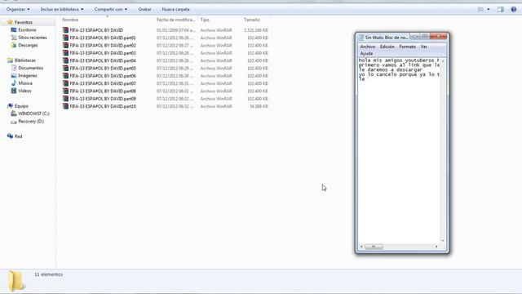Open Formato menu in Notepad
This screenshot has height=294, width=522.
(x=408, y=47)
